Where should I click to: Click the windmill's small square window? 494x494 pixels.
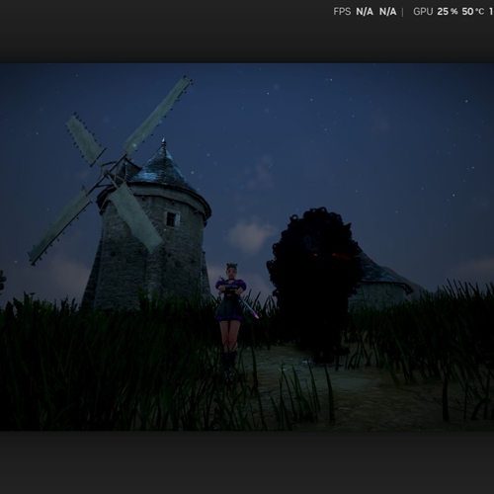(x=172, y=218)
